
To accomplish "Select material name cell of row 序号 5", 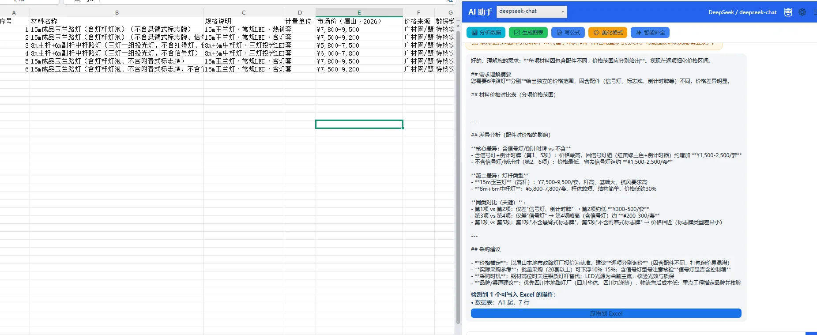I will [117, 61].
